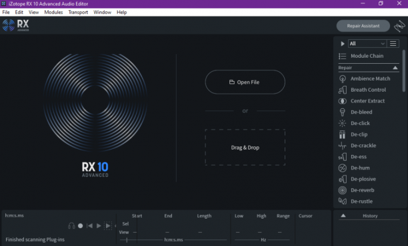This screenshot has height=246, width=408.
Task: Click the De-ess module icon
Action: pos(343,157)
